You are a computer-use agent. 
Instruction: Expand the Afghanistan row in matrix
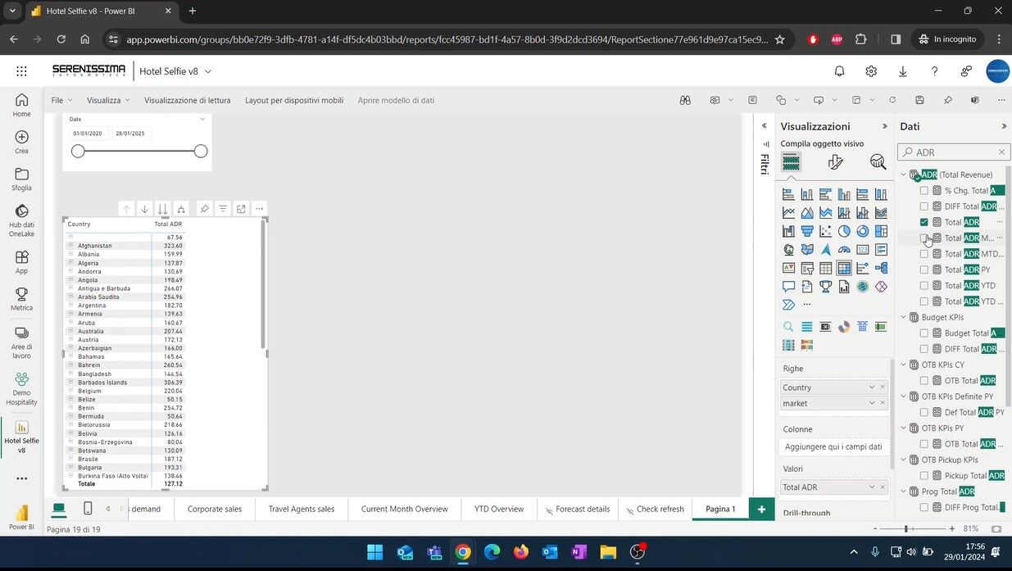(70, 246)
